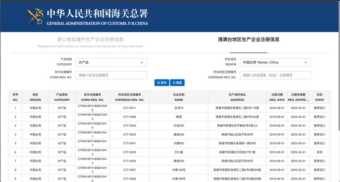Switch to 港澳台地区生产企业注册信息 tab
This screenshot has width=340, height=182.
click(x=249, y=40)
